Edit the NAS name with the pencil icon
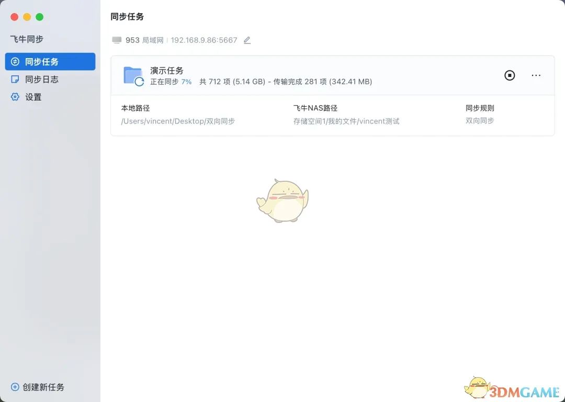Screen dimensions: 565x402 pos(247,40)
